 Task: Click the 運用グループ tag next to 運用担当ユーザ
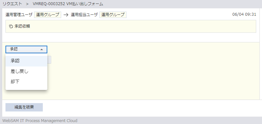pyautogui.click(x=113, y=15)
